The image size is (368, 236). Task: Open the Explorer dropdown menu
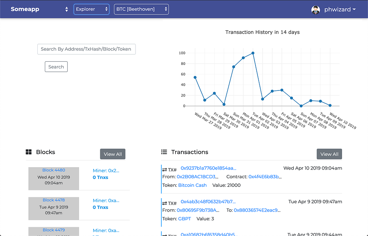[x=91, y=9]
